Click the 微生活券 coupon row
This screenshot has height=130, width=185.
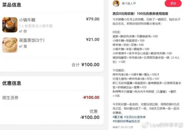click(x=10, y=97)
